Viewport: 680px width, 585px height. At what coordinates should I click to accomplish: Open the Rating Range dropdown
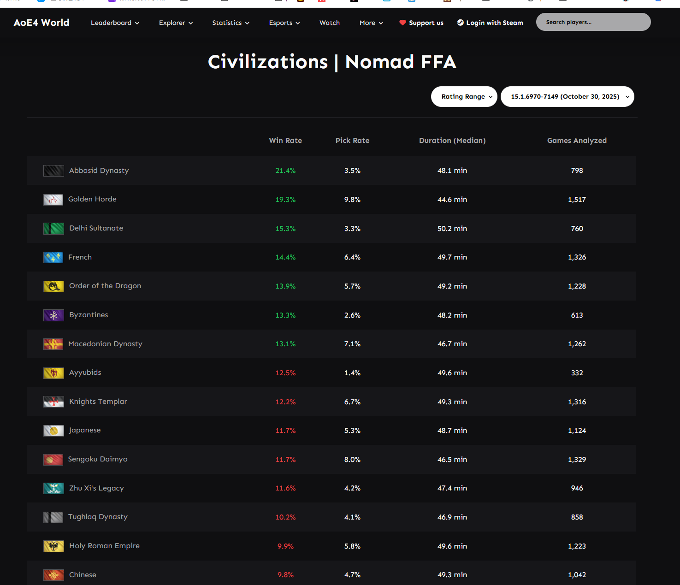(x=464, y=97)
